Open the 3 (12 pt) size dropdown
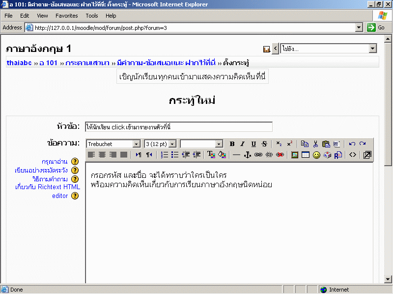The height and width of the screenshot is (294, 393). click(x=172, y=144)
